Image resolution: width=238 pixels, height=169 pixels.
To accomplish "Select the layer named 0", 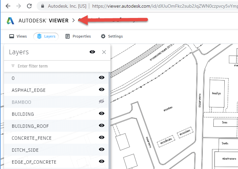I will tap(13, 78).
